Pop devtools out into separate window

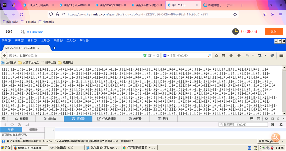click(278, 118)
